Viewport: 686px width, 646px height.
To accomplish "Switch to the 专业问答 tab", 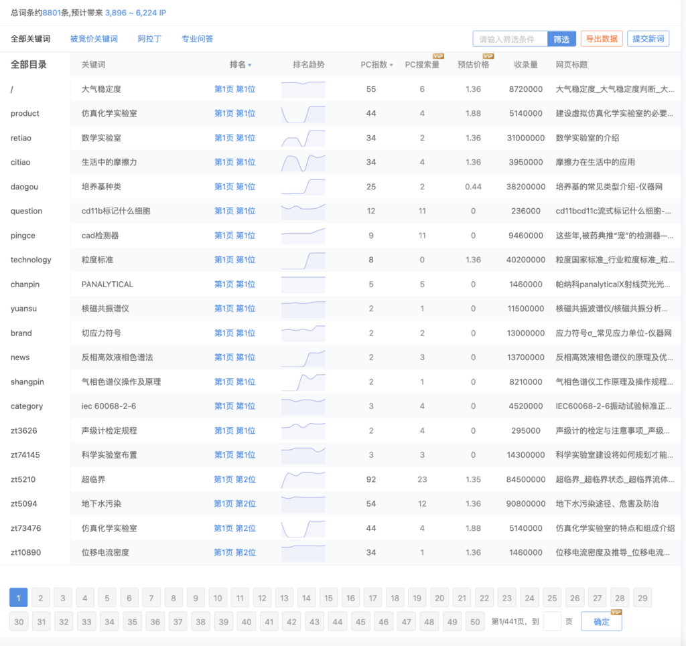I will click(x=197, y=39).
